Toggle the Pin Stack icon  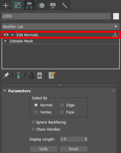tap(6, 75)
